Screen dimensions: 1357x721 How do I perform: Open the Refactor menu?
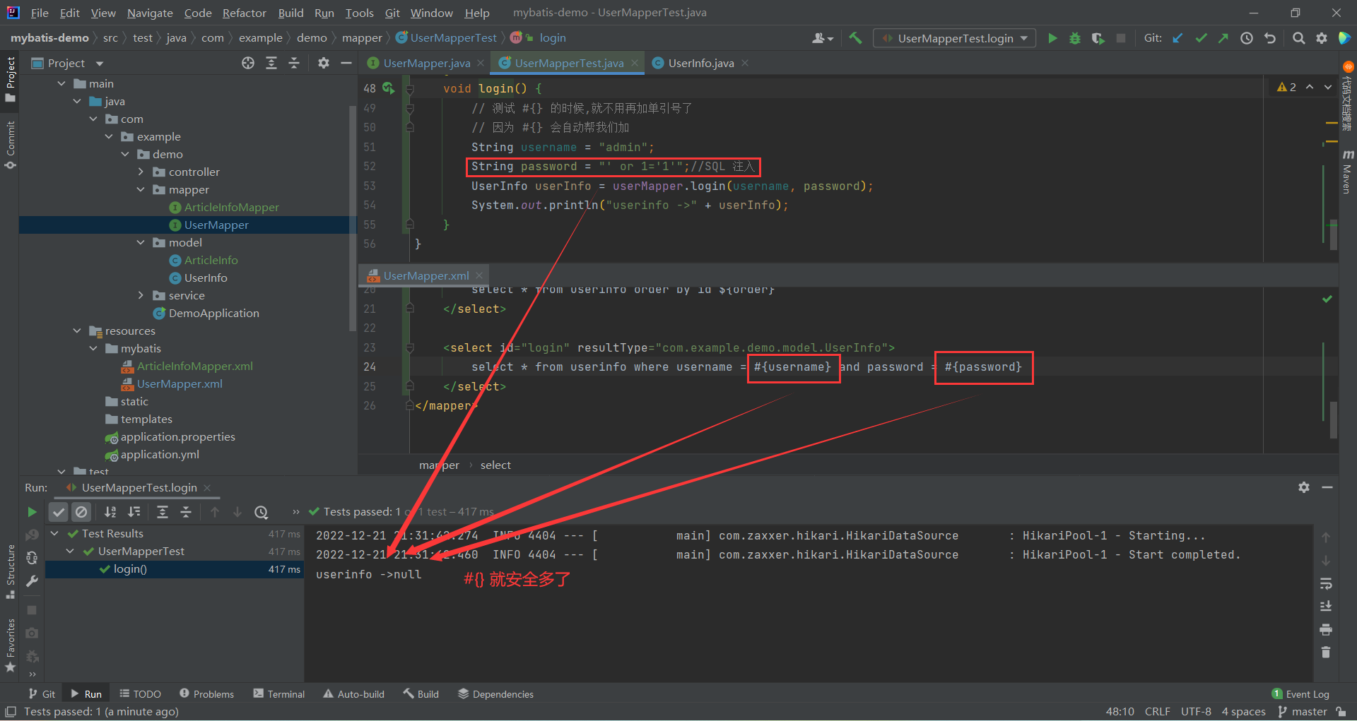(x=244, y=13)
